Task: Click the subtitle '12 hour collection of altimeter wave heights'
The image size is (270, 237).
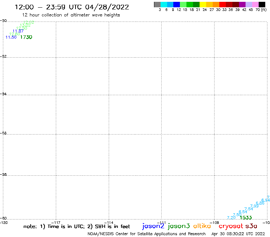Action: click(x=71, y=15)
